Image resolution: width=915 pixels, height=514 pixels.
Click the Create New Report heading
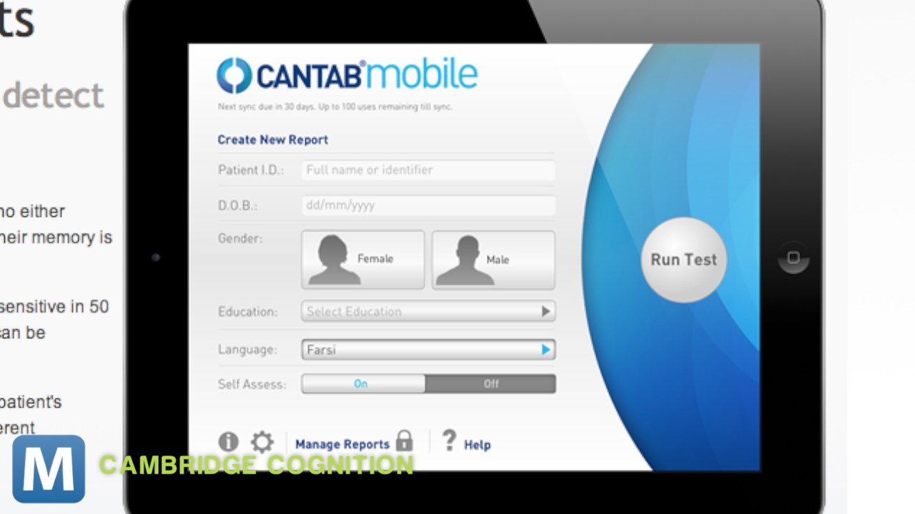[273, 140]
